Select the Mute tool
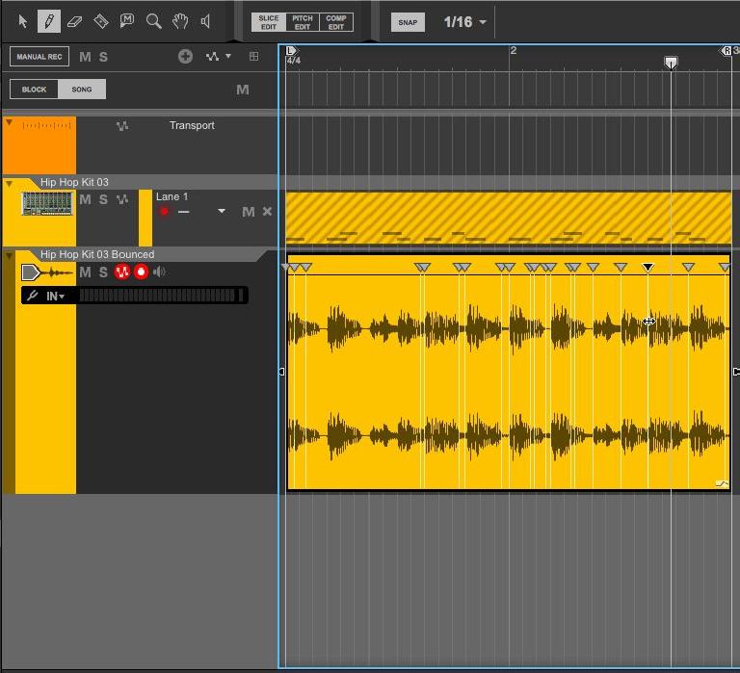Image resolution: width=740 pixels, height=673 pixels. point(127,21)
